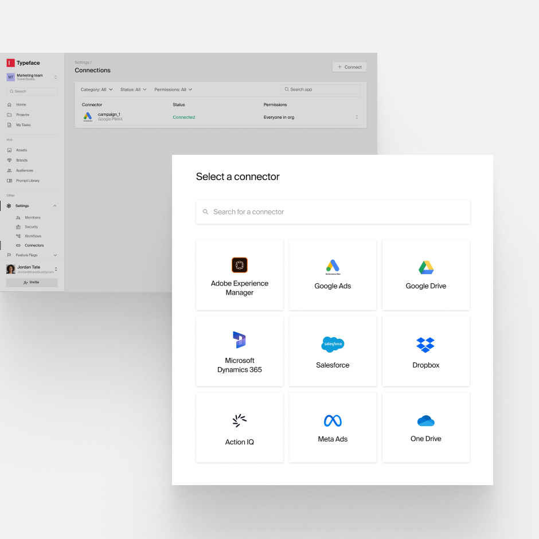Choose the Salesforce connector card
This screenshot has height=539, width=539.
click(333, 351)
